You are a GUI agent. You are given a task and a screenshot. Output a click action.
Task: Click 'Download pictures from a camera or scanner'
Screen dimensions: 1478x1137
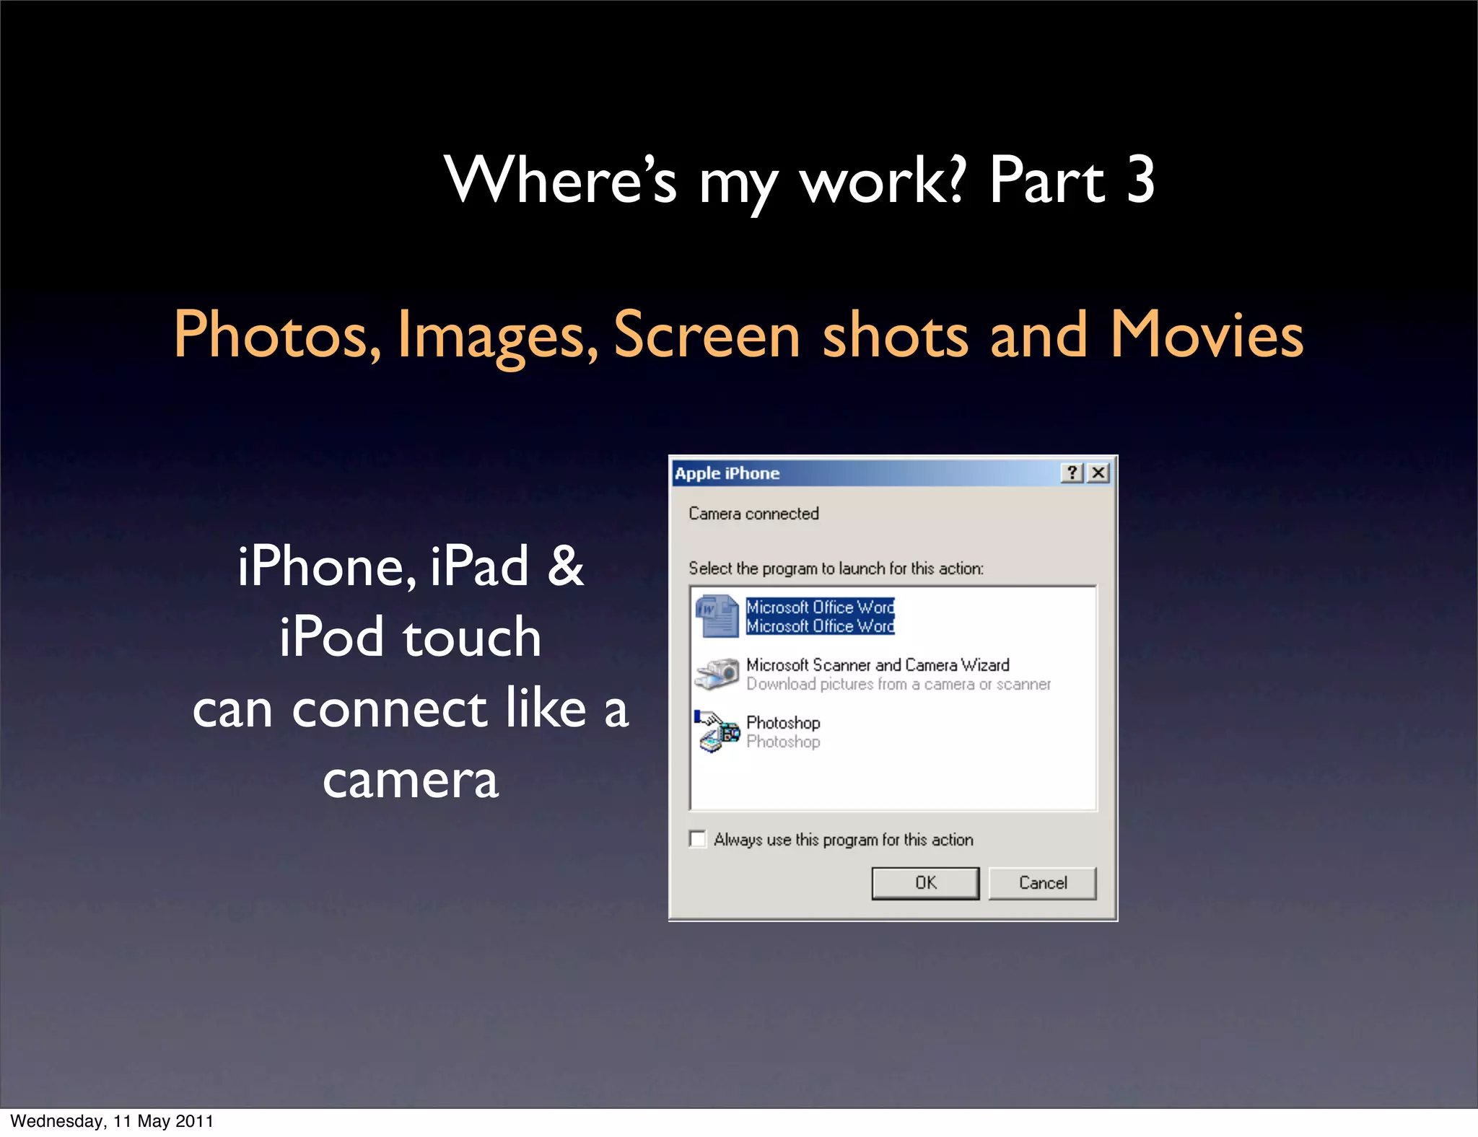click(898, 684)
